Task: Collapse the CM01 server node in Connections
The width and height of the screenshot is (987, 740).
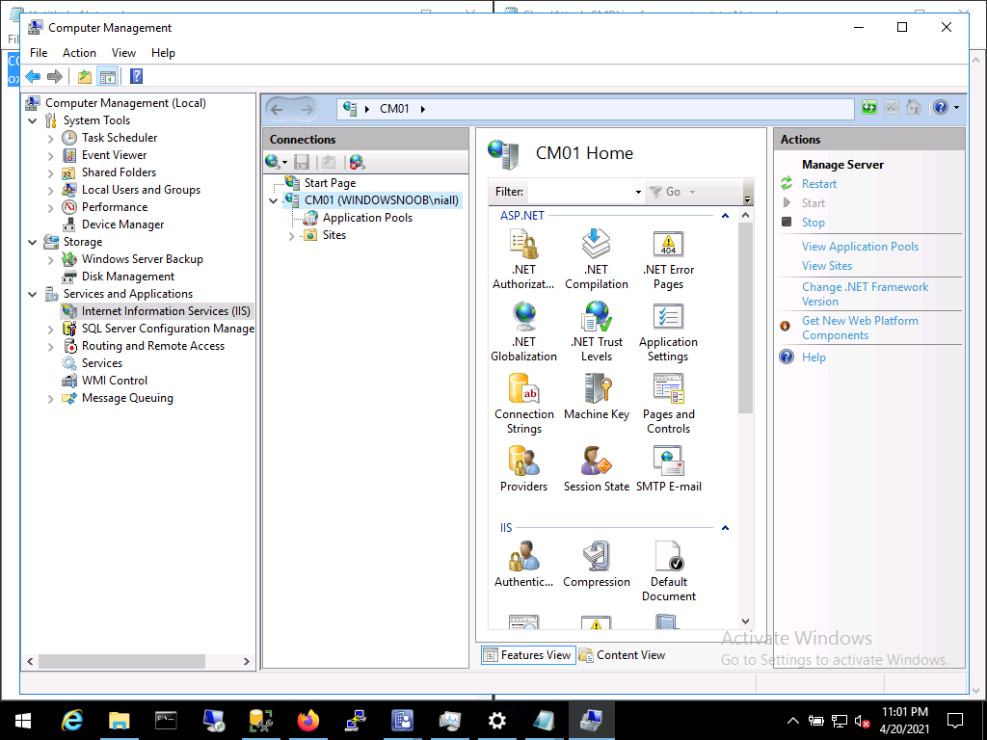Action: point(274,201)
